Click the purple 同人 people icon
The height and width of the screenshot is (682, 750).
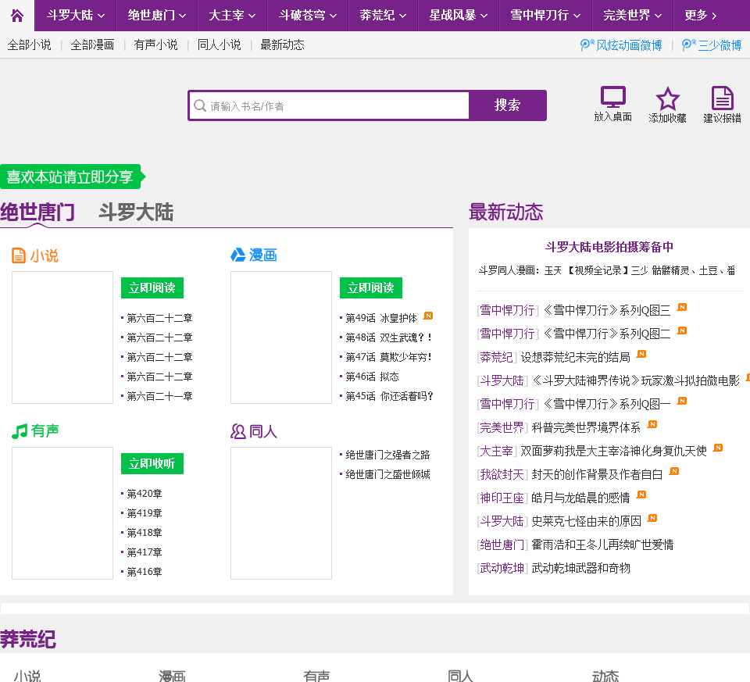(238, 431)
